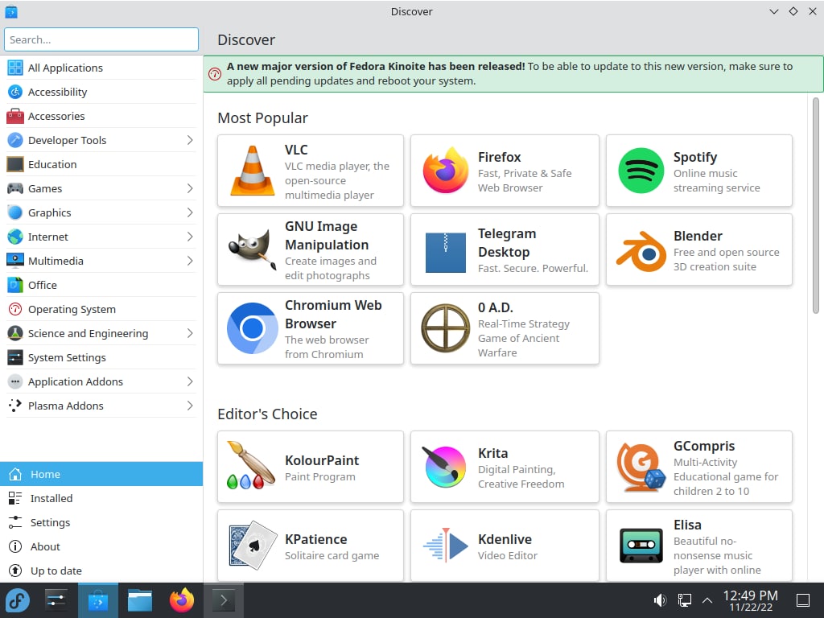Open Discover Settings page
Screen dimensions: 824x618
(x=101, y=522)
